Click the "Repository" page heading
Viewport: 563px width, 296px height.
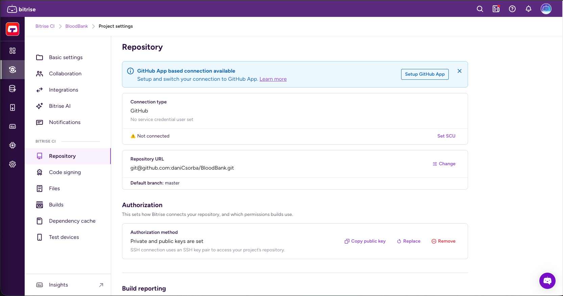click(142, 47)
